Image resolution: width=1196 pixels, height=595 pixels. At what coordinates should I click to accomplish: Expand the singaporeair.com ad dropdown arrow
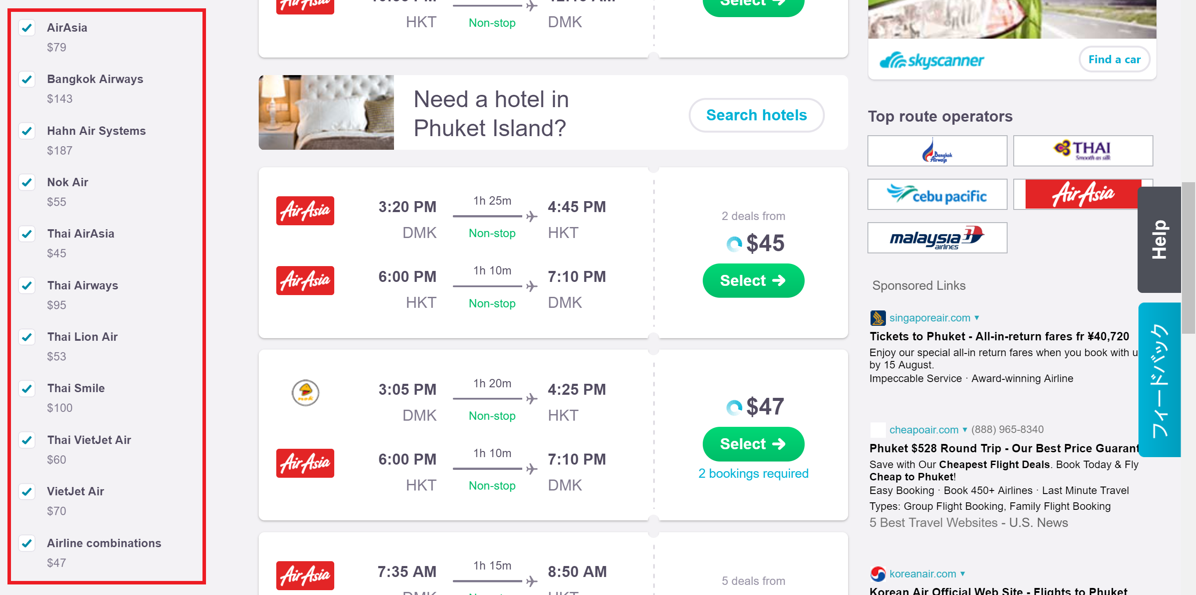pos(977,318)
